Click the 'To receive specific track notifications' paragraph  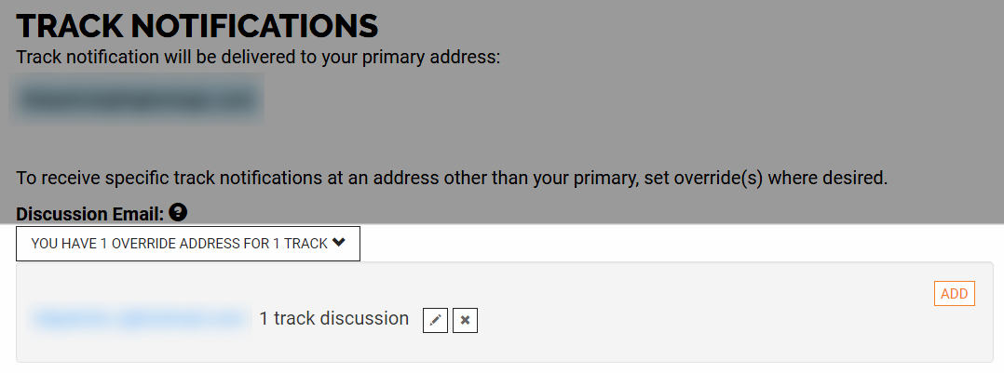tap(452, 178)
